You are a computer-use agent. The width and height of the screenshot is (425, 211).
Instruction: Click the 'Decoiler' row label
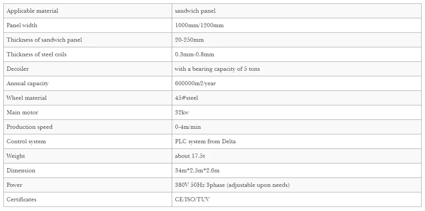pyautogui.click(x=17, y=69)
